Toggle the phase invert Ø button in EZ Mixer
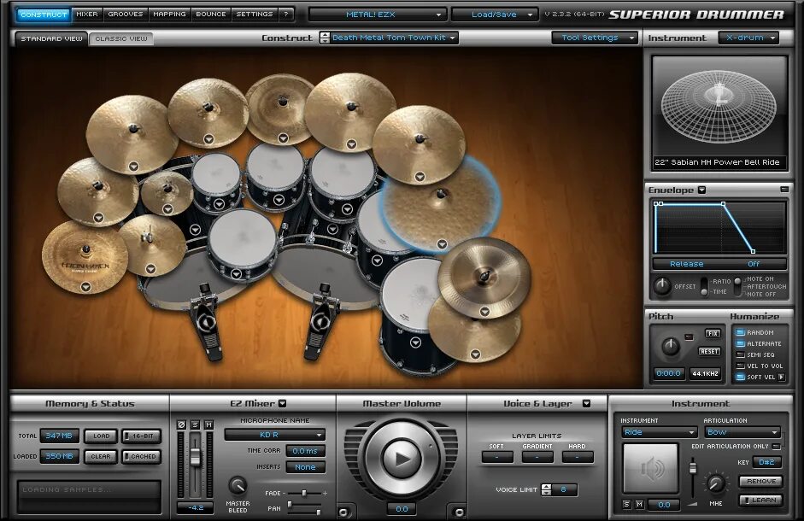The width and height of the screenshot is (804, 521). 181,424
